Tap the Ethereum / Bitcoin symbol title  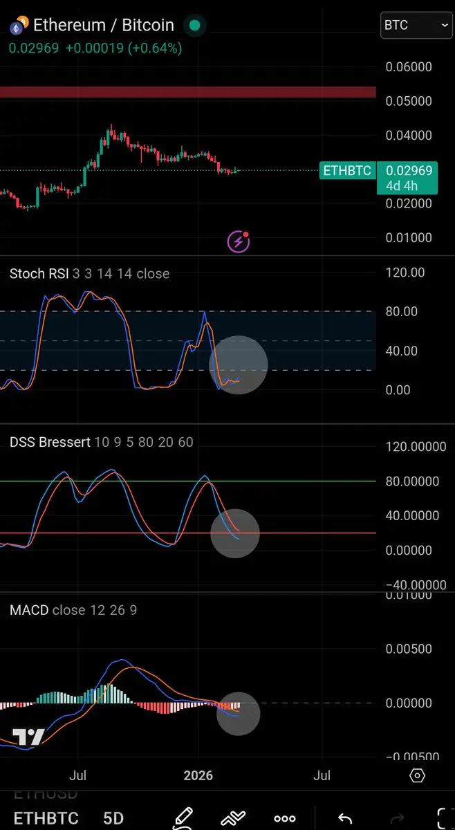104,26
